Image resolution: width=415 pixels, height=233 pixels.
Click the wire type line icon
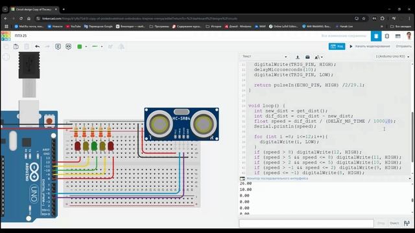click(x=95, y=47)
